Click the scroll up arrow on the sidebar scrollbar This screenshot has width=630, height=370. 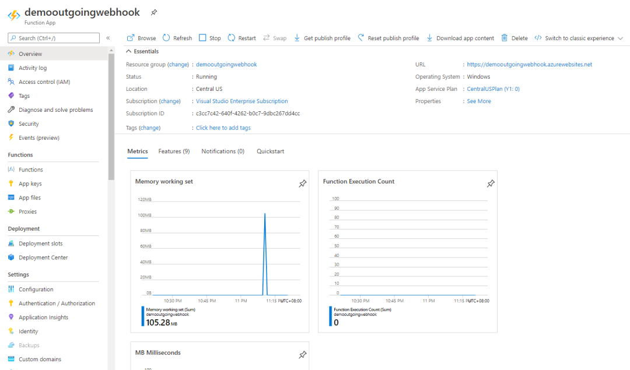tap(111, 51)
